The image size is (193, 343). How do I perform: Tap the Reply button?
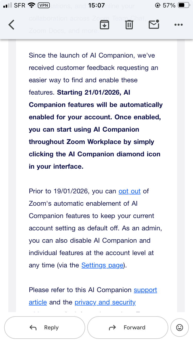[45, 327]
